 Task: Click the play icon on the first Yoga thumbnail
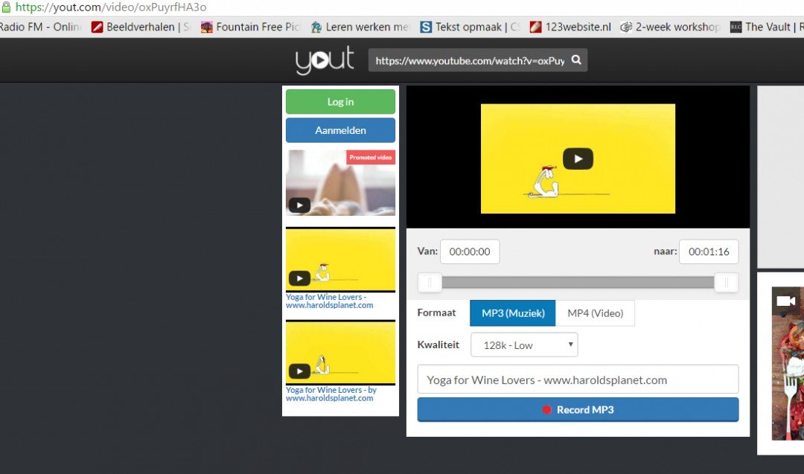pos(299,278)
